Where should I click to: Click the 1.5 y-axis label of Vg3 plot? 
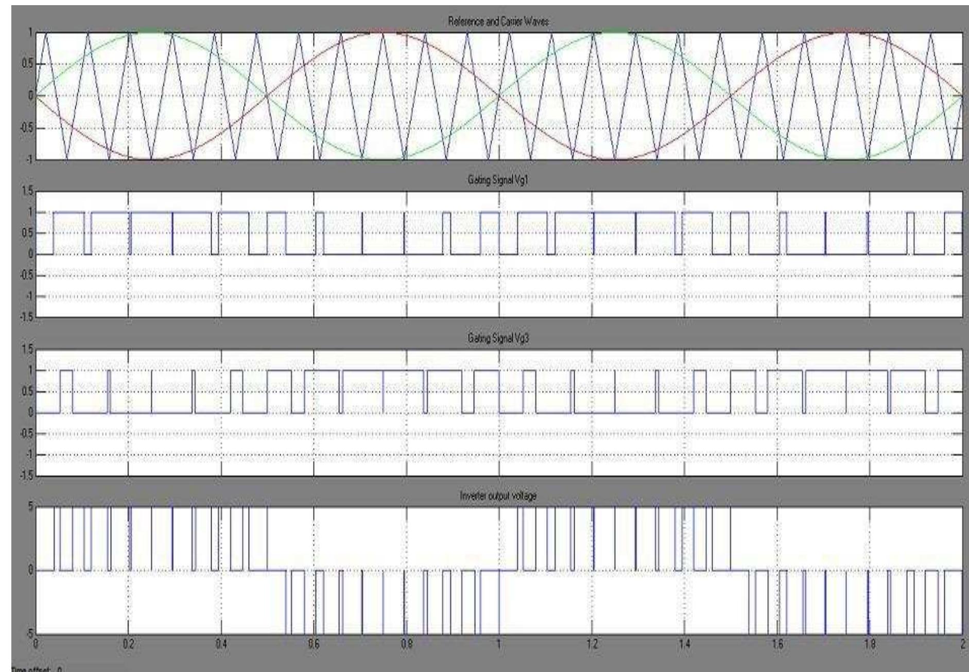[28, 350]
